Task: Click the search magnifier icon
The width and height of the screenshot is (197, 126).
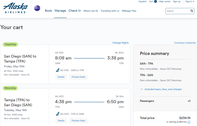Action: click(x=192, y=11)
